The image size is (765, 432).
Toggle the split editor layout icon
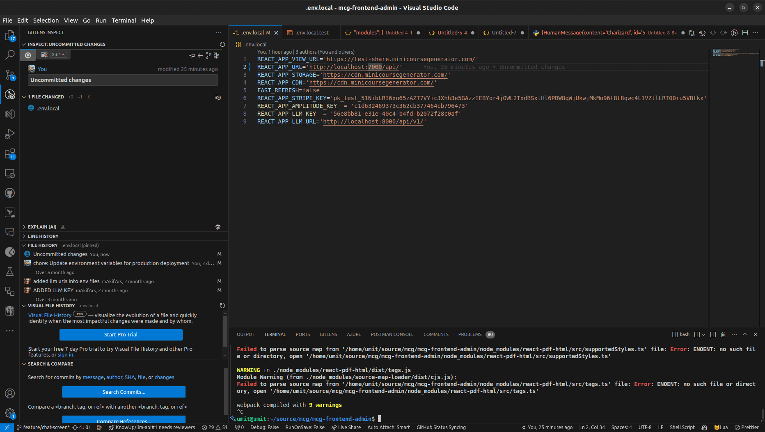coord(745,33)
